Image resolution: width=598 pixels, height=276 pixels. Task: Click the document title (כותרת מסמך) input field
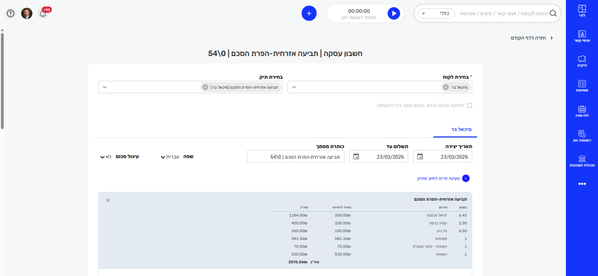(295, 156)
